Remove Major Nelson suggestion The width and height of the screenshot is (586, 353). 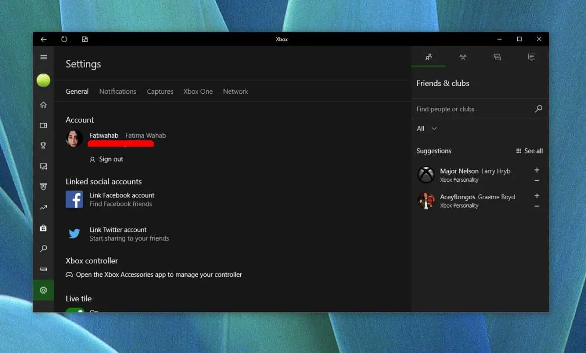537,181
